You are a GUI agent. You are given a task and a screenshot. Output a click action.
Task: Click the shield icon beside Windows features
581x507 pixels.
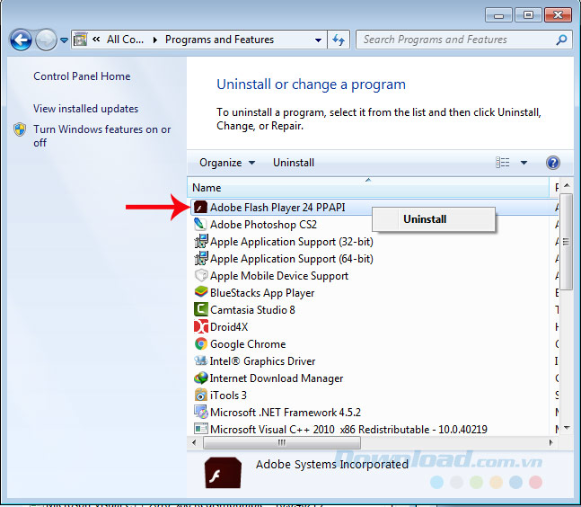20,129
